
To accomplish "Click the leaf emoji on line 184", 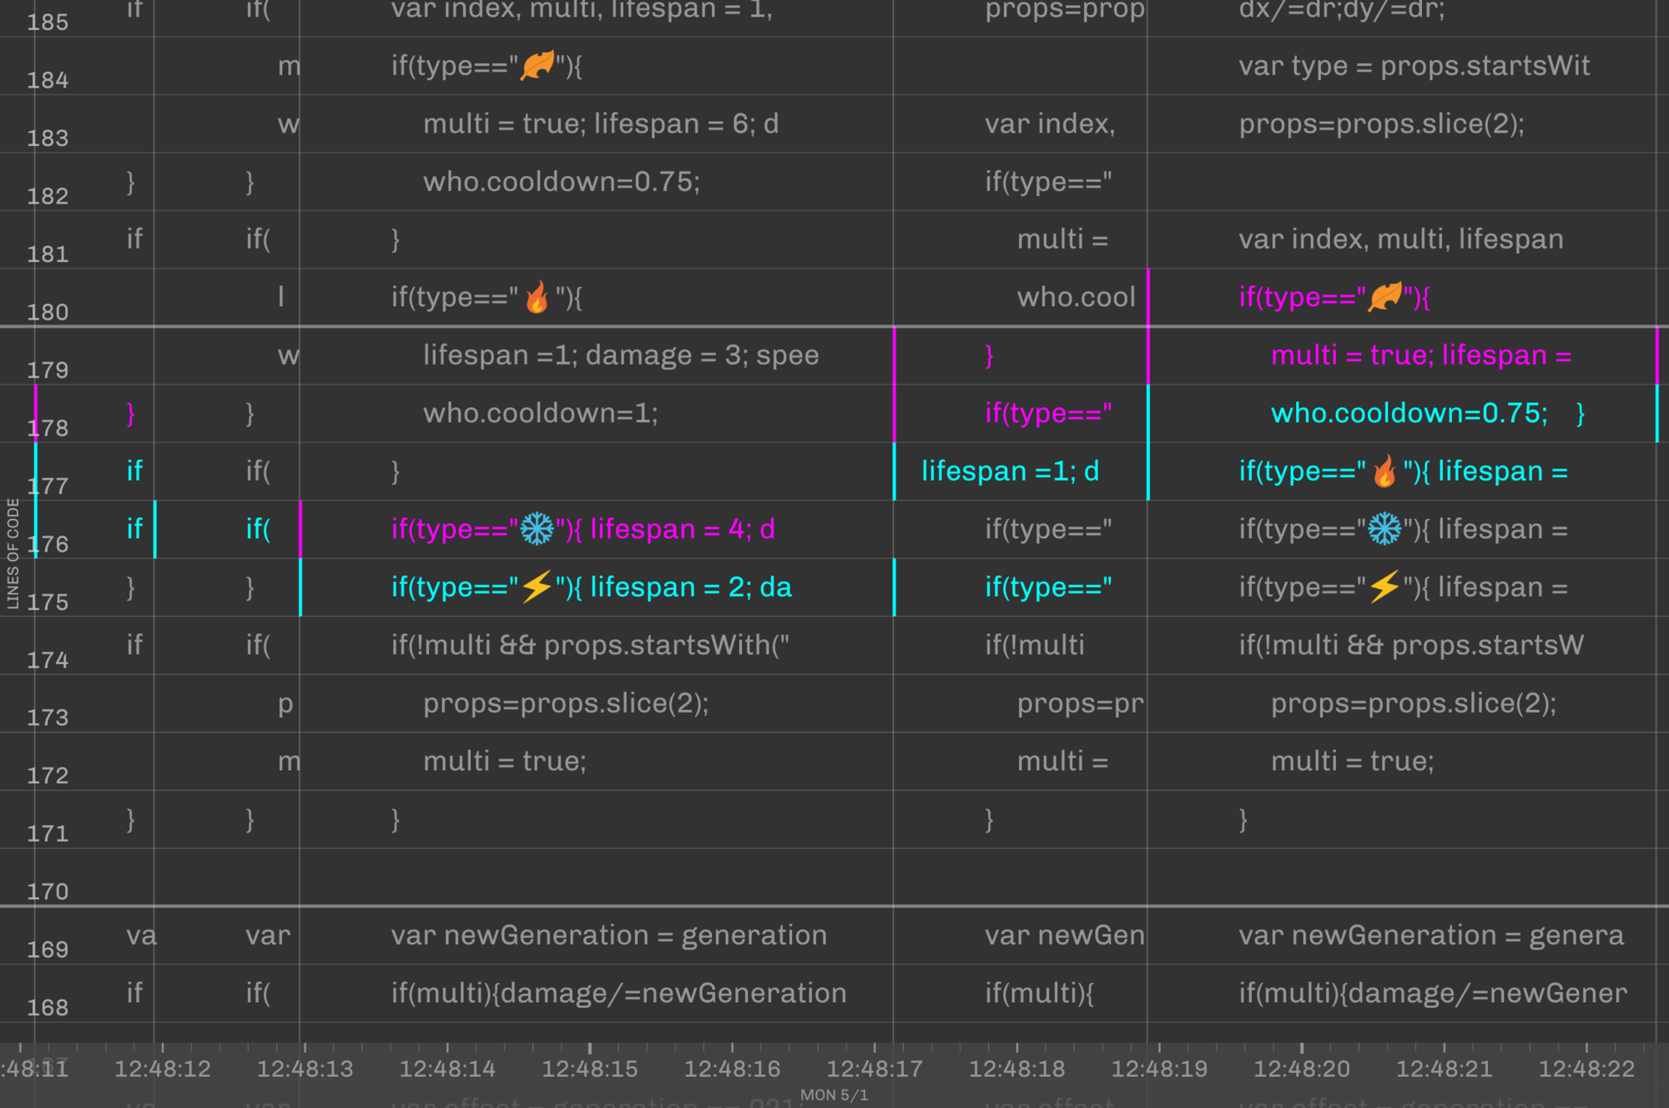I will tap(537, 65).
